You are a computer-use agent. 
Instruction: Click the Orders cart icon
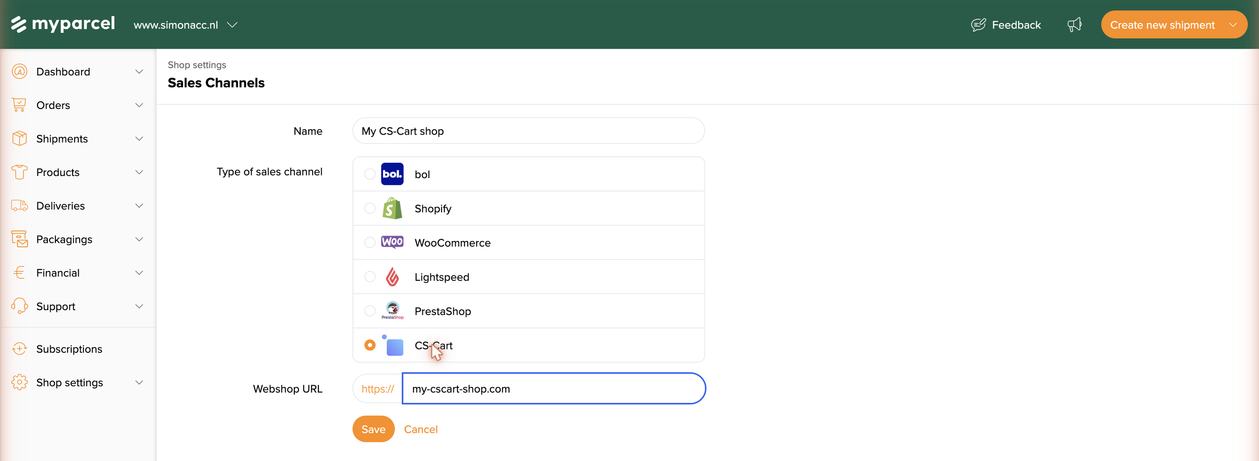point(20,105)
